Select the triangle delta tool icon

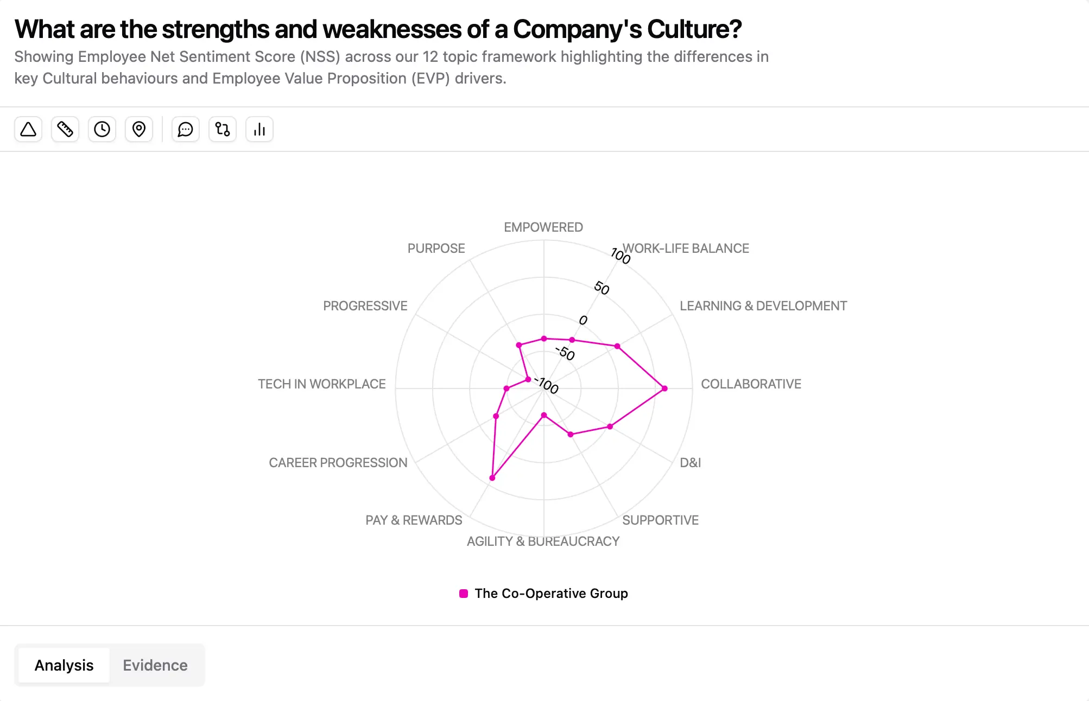pyautogui.click(x=28, y=129)
